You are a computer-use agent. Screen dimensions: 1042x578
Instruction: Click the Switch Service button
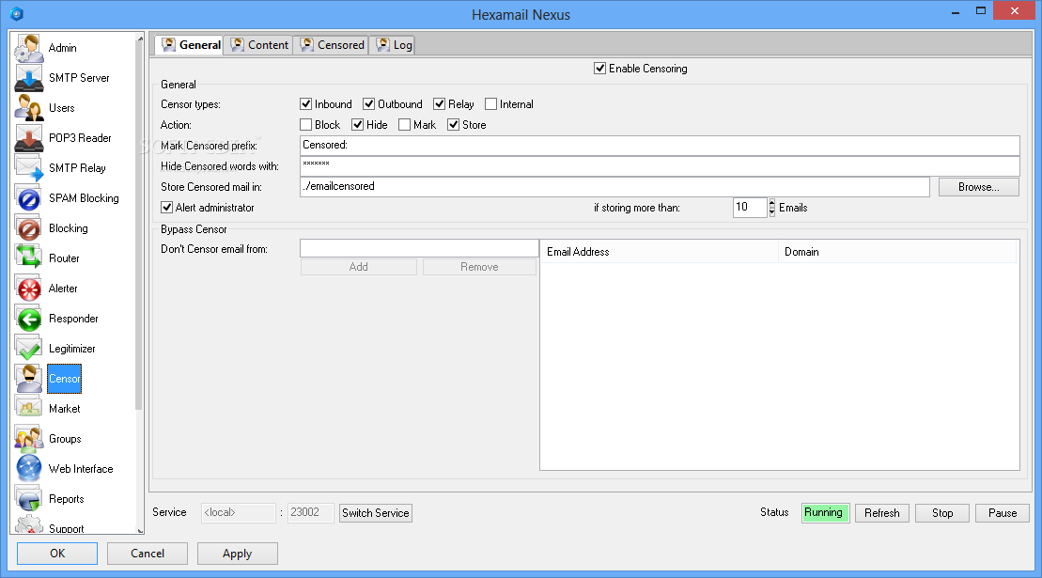click(376, 513)
